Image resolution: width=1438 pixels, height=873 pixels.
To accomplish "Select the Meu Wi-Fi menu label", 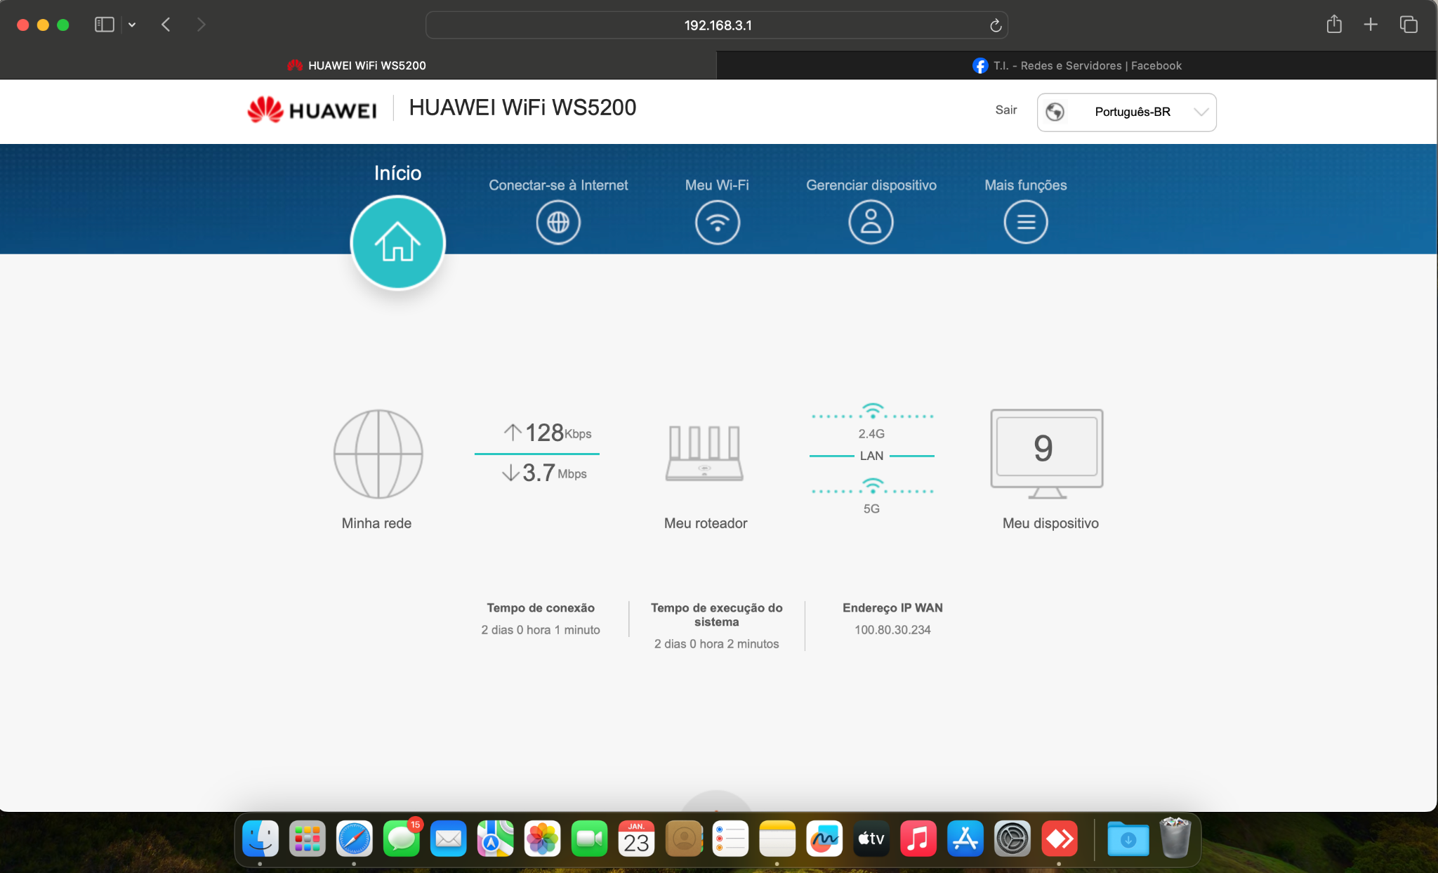I will [717, 185].
